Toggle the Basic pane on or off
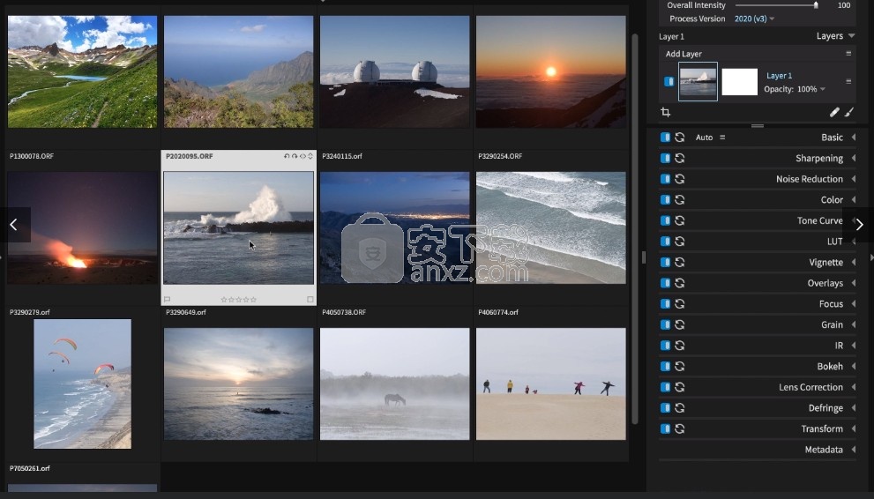The height and width of the screenshot is (499, 874). (x=665, y=138)
